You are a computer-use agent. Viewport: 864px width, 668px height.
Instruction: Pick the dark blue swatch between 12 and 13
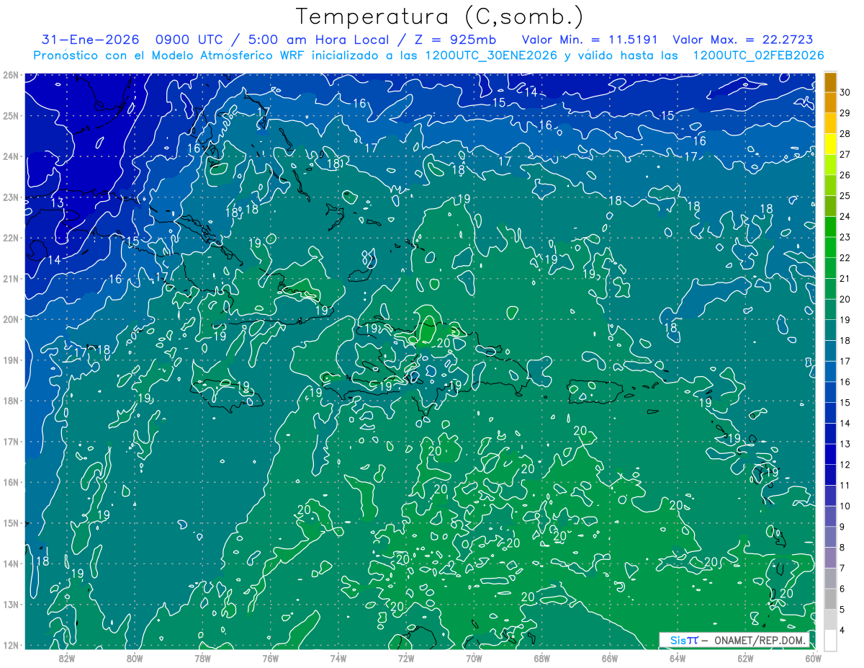[x=830, y=455]
